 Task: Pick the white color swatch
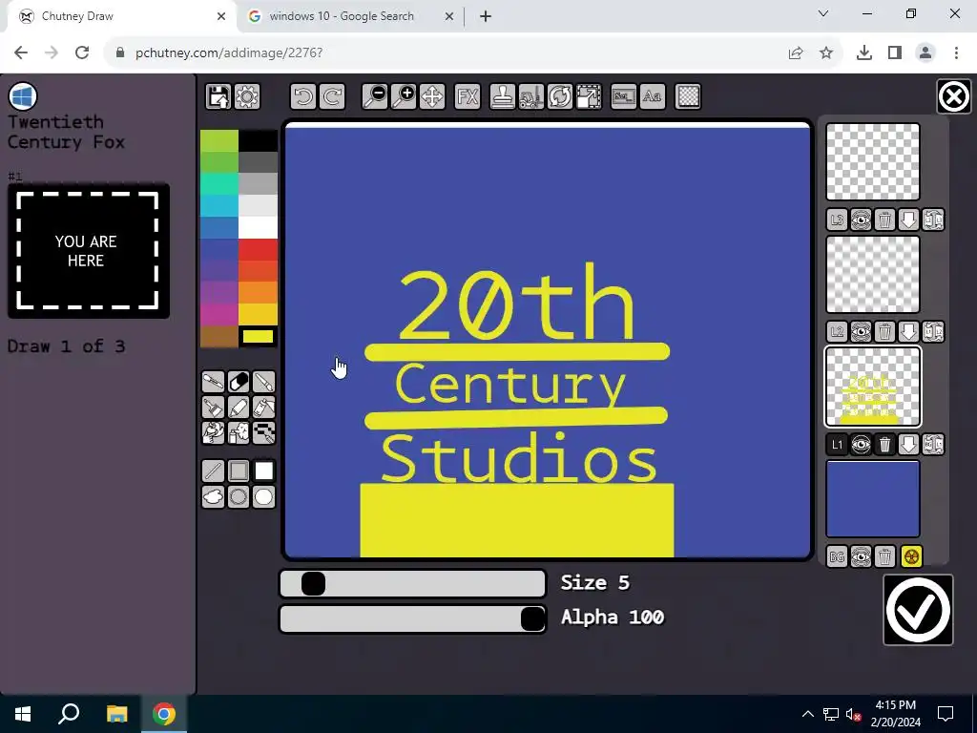pyautogui.click(x=258, y=227)
